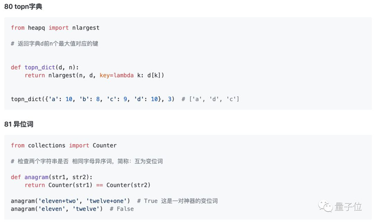This screenshot has height=223, width=374.
Task: Click the comment about 返回字典d前n个最大值
Action: point(58,43)
